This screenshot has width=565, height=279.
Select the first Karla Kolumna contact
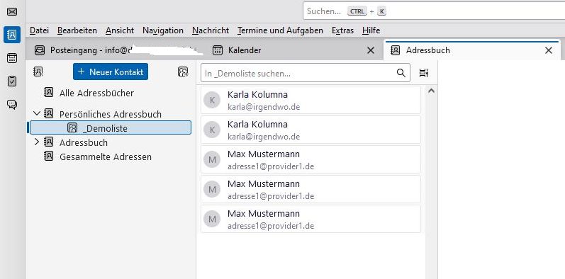click(x=311, y=100)
